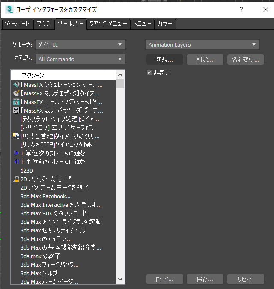Click the リンクを管理 dialog toggle icon
This screenshot has height=289, width=274.
pyautogui.click(x=16, y=136)
